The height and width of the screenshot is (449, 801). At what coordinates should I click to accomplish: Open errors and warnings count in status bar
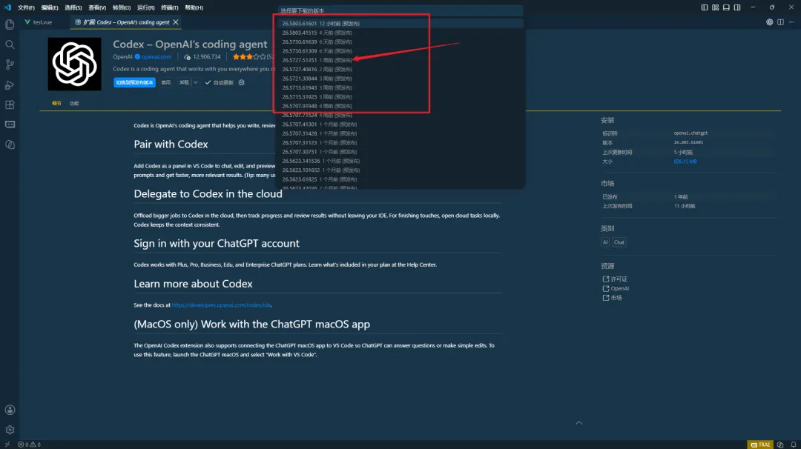point(29,445)
